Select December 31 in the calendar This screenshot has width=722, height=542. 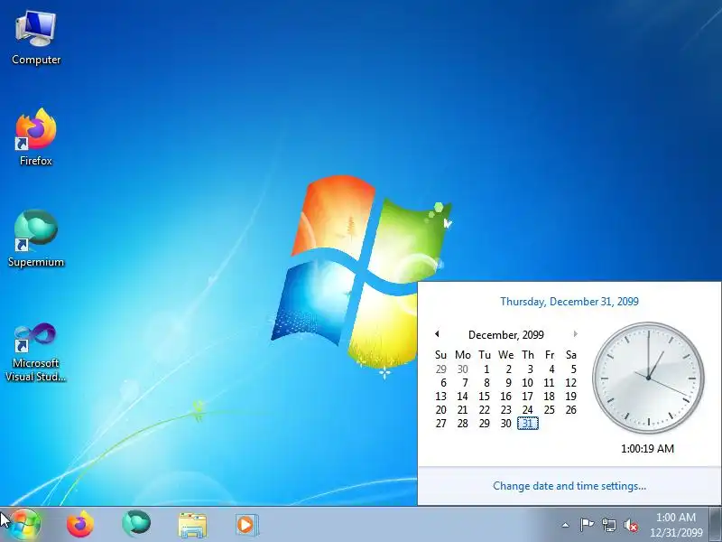click(528, 423)
